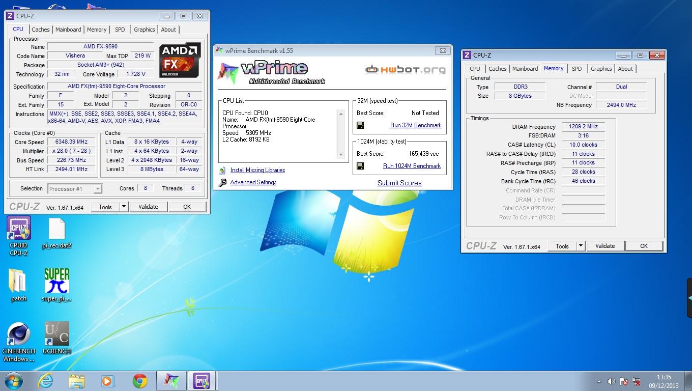Click the Advanced Settings magnifier icon
This screenshot has height=391, width=692.
(222, 183)
